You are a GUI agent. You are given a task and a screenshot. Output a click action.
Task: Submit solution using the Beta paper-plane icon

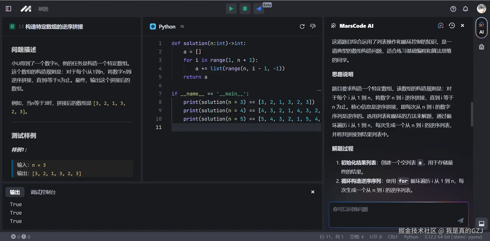coord(259,9)
